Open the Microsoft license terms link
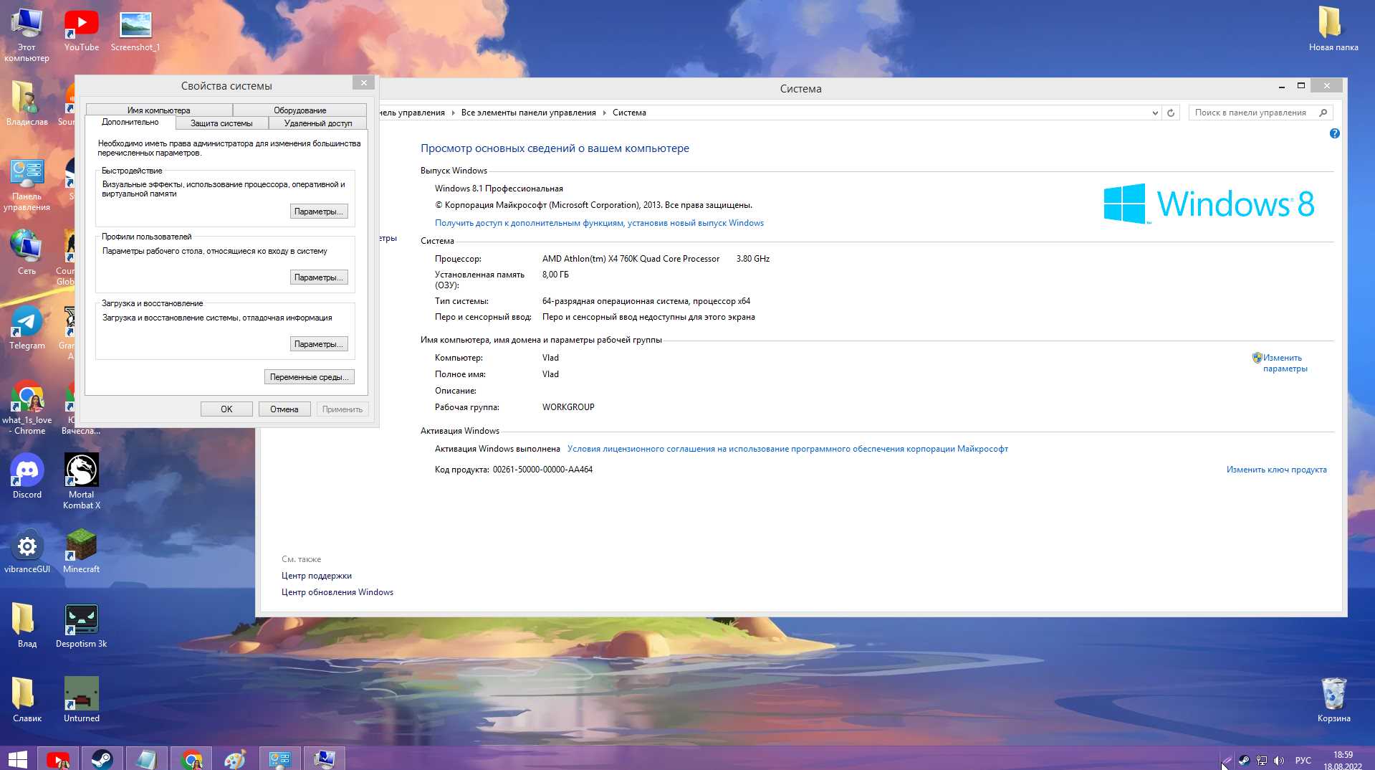The width and height of the screenshot is (1375, 770). pos(787,449)
